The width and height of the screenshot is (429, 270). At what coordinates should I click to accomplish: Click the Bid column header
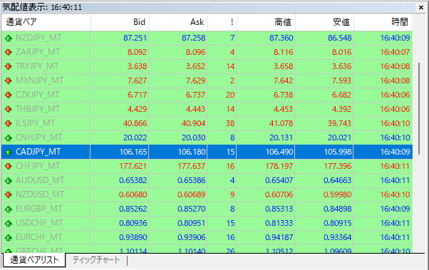(120, 22)
